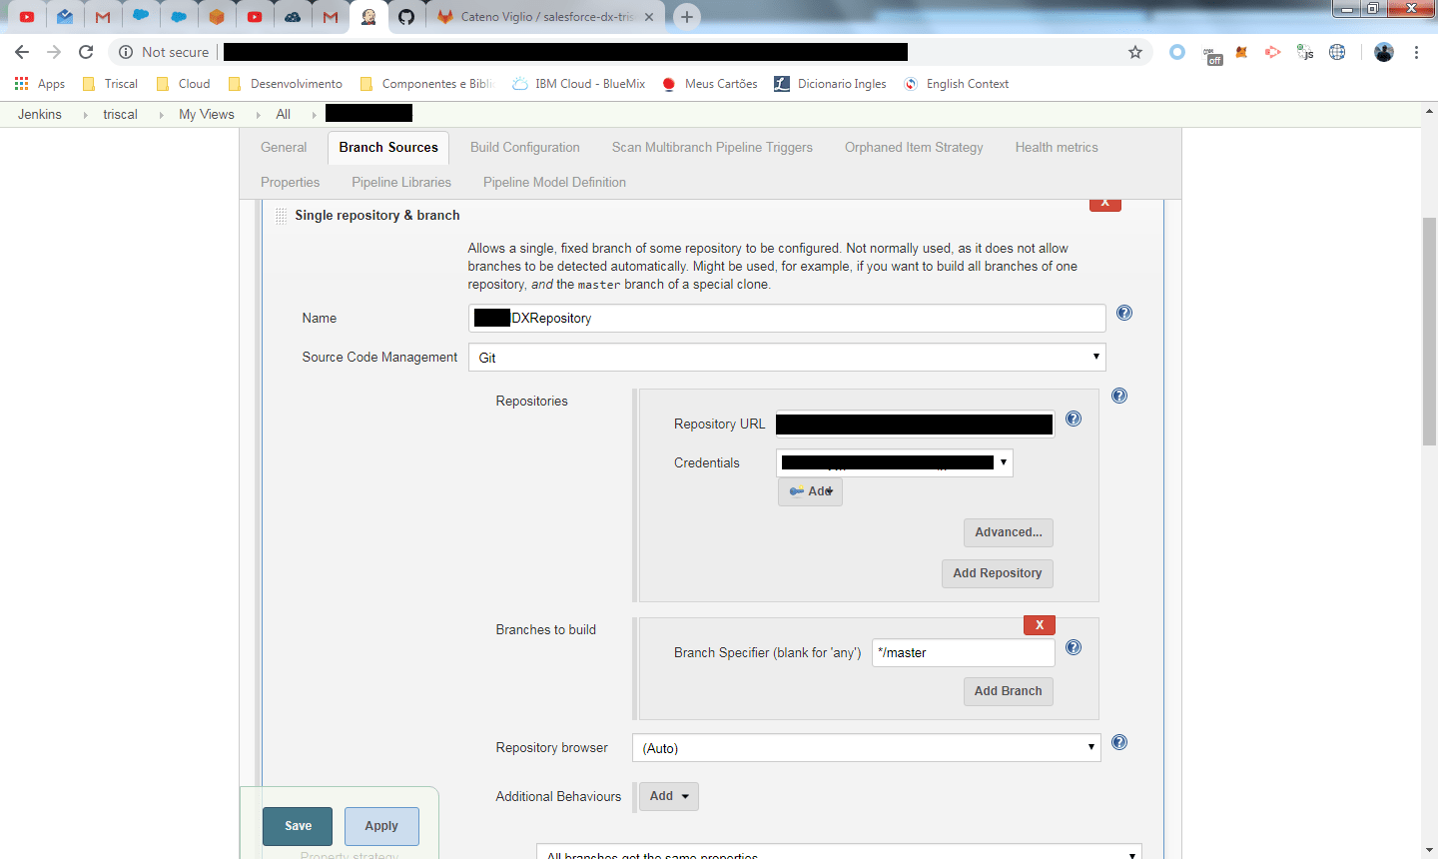View site information next to Not secure

126,52
